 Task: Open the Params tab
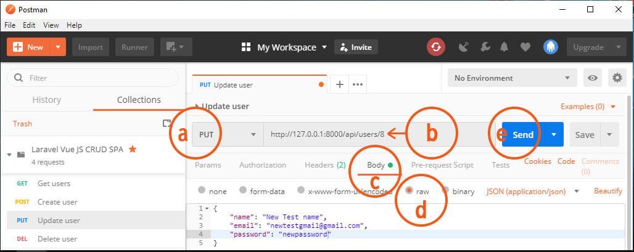(208, 165)
